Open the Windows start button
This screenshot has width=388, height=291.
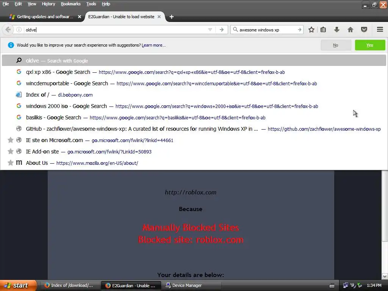pos(18,285)
